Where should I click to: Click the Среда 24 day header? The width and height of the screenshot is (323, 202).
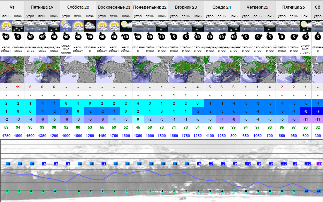(x=222, y=7)
